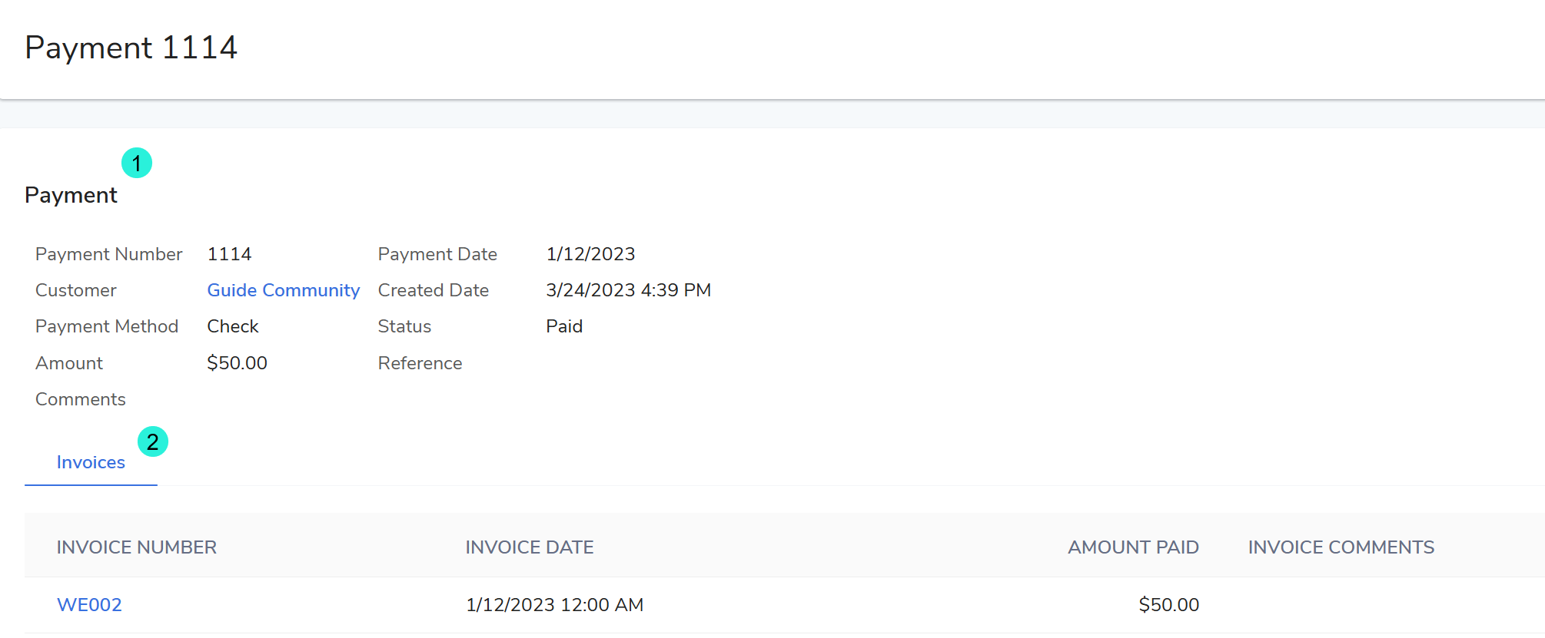Click the Check payment method value
The width and height of the screenshot is (1545, 638).
(x=233, y=326)
